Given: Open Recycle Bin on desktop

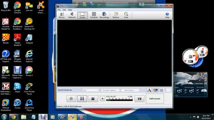Looking at the screenshot, I should [x=6, y=6].
